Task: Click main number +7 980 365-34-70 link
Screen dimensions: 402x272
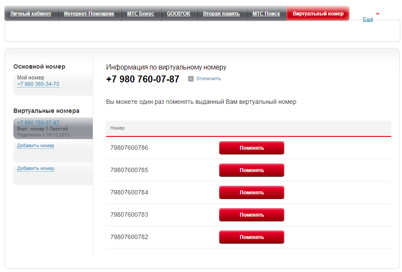Action: [38, 84]
